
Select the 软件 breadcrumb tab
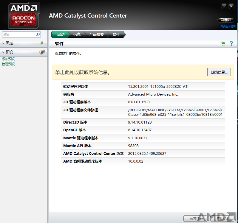116,35
